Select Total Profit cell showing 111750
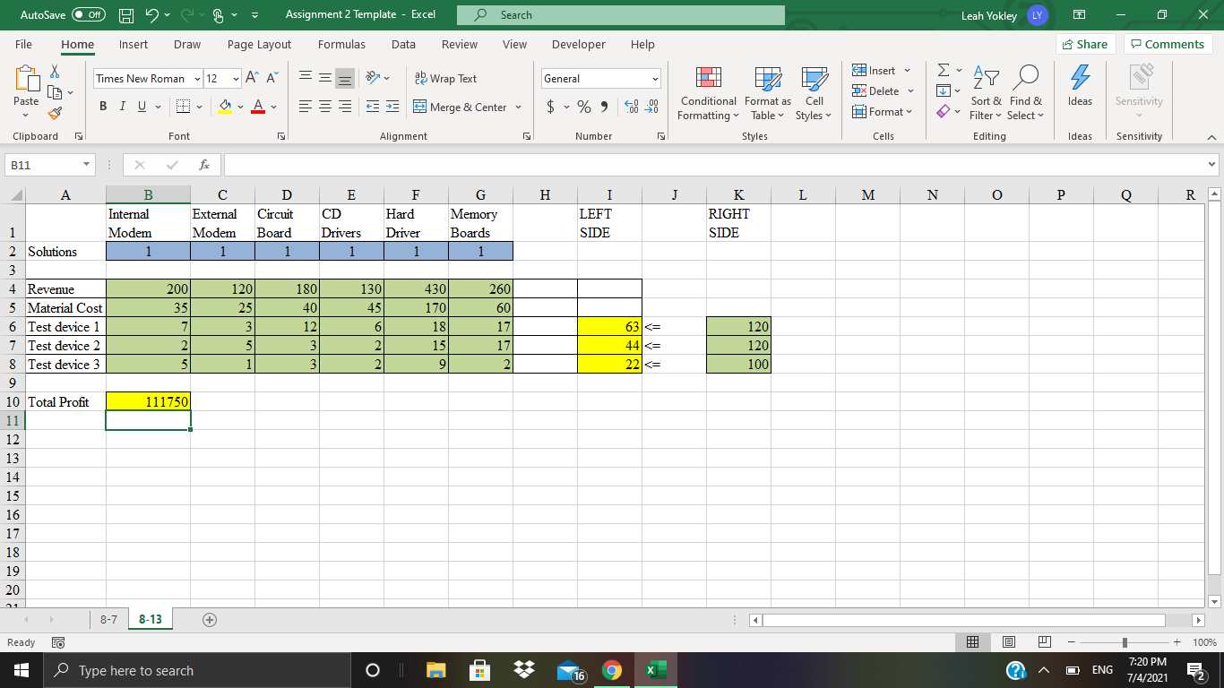 148,402
